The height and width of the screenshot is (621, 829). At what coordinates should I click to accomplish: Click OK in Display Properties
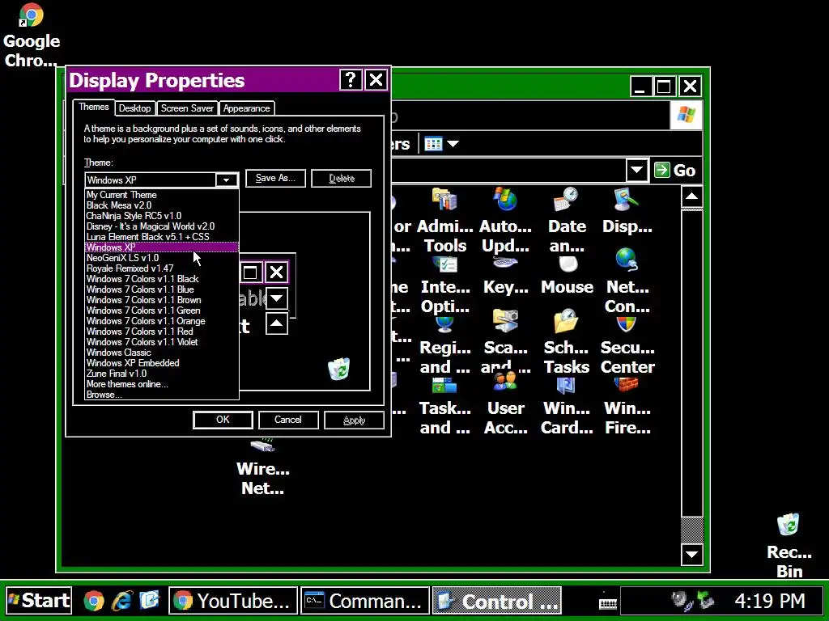[223, 420]
